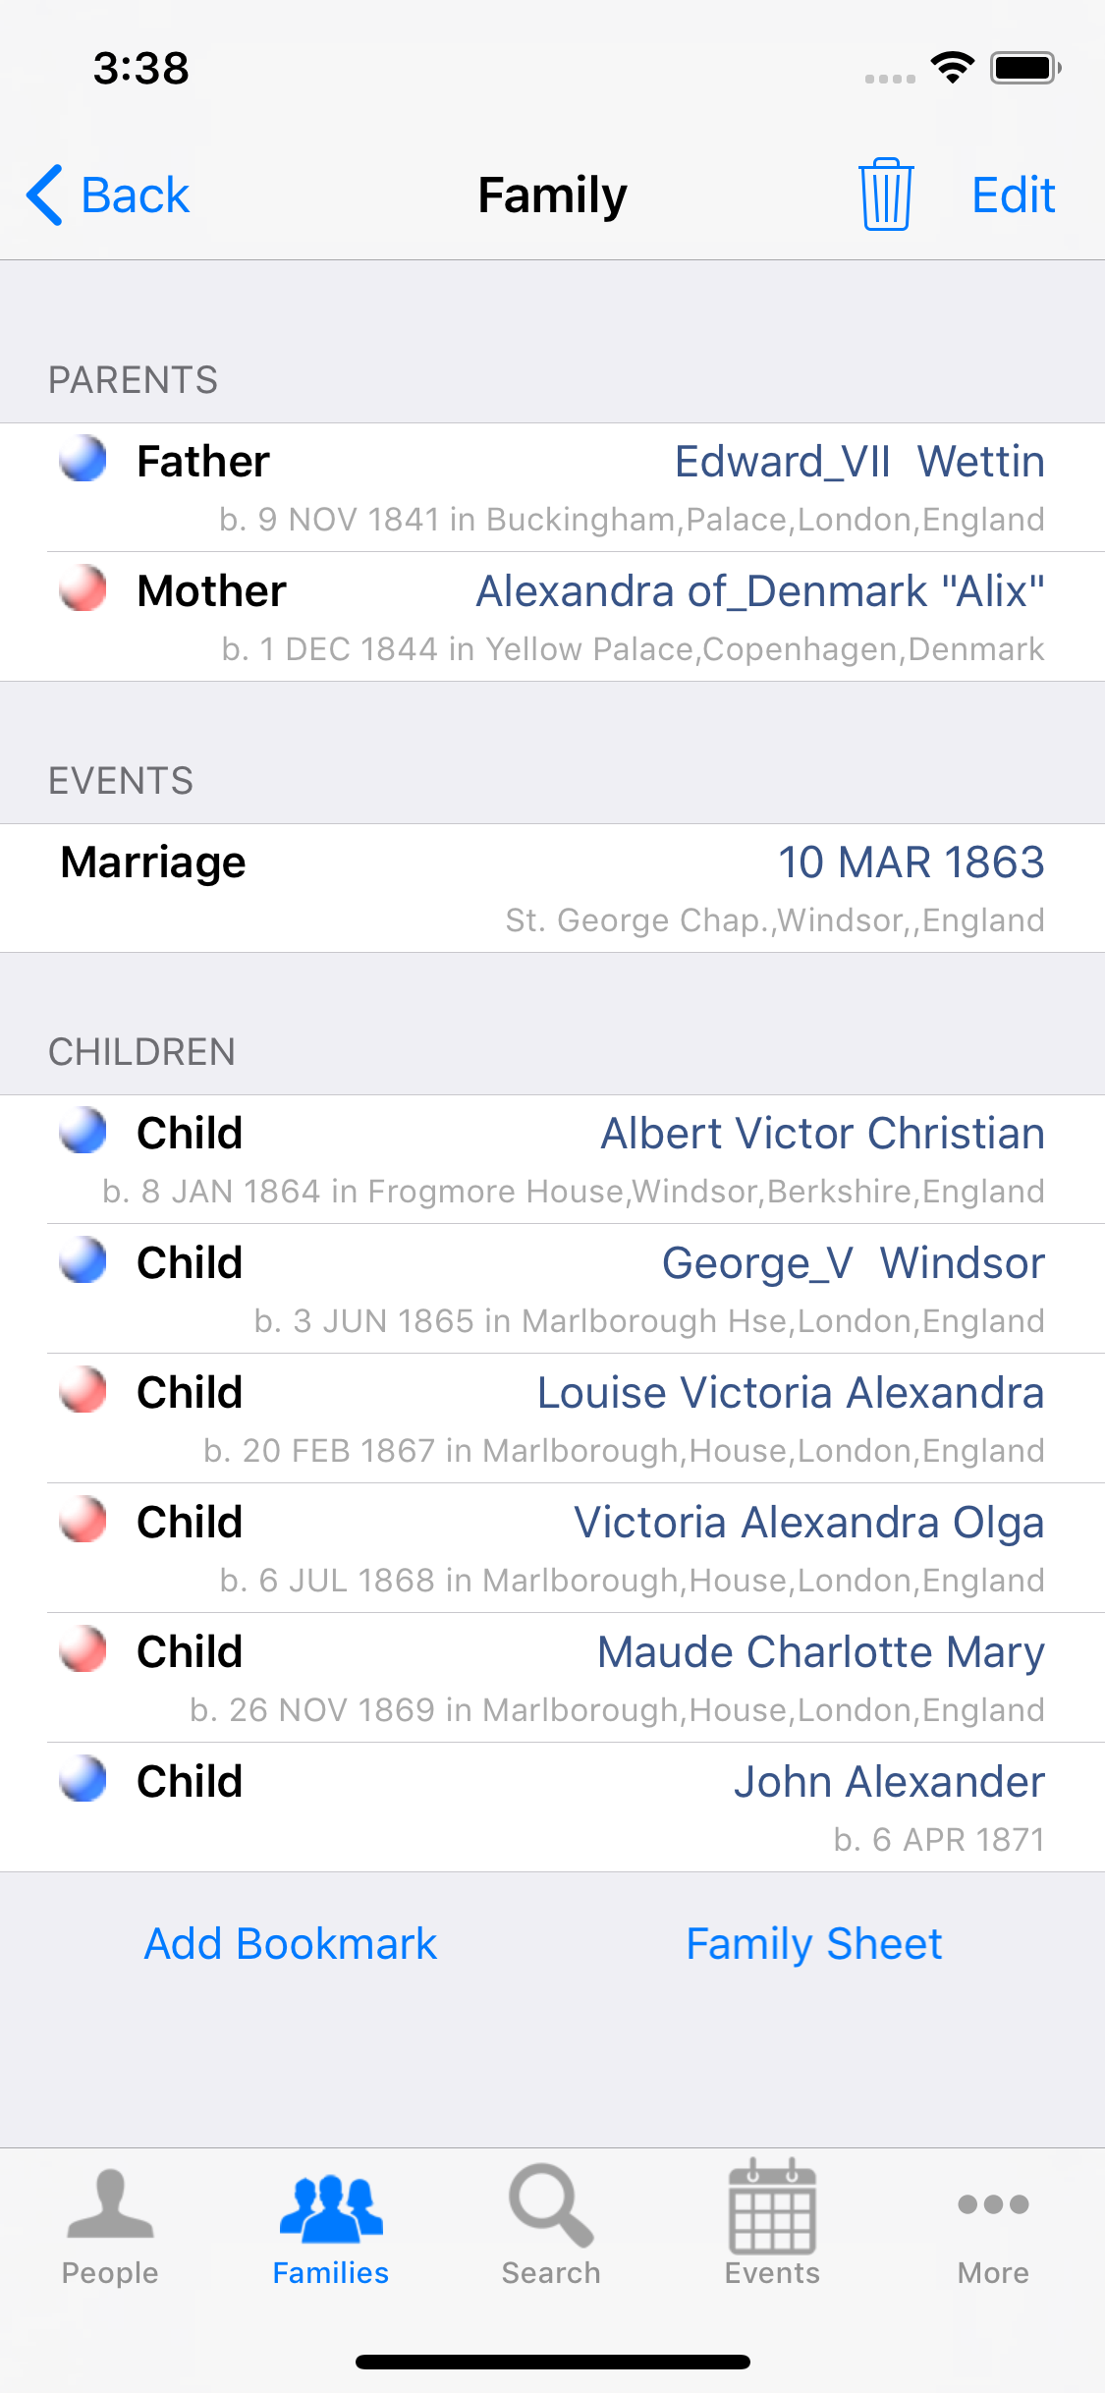Image resolution: width=1105 pixels, height=2393 pixels.
Task: Select child George_V Windsor
Action: (x=853, y=1263)
